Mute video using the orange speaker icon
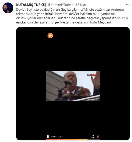The width and height of the screenshot is (132, 142). tap(50, 36)
